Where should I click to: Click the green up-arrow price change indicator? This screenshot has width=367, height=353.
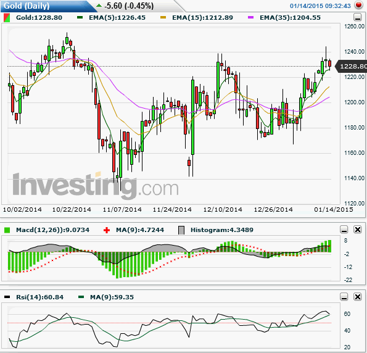[x=99, y=5]
